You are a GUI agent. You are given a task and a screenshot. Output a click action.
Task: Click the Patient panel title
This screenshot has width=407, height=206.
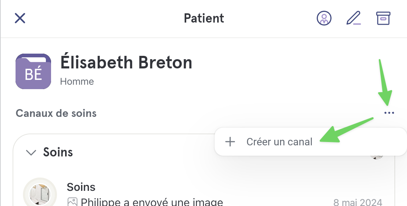(204, 18)
